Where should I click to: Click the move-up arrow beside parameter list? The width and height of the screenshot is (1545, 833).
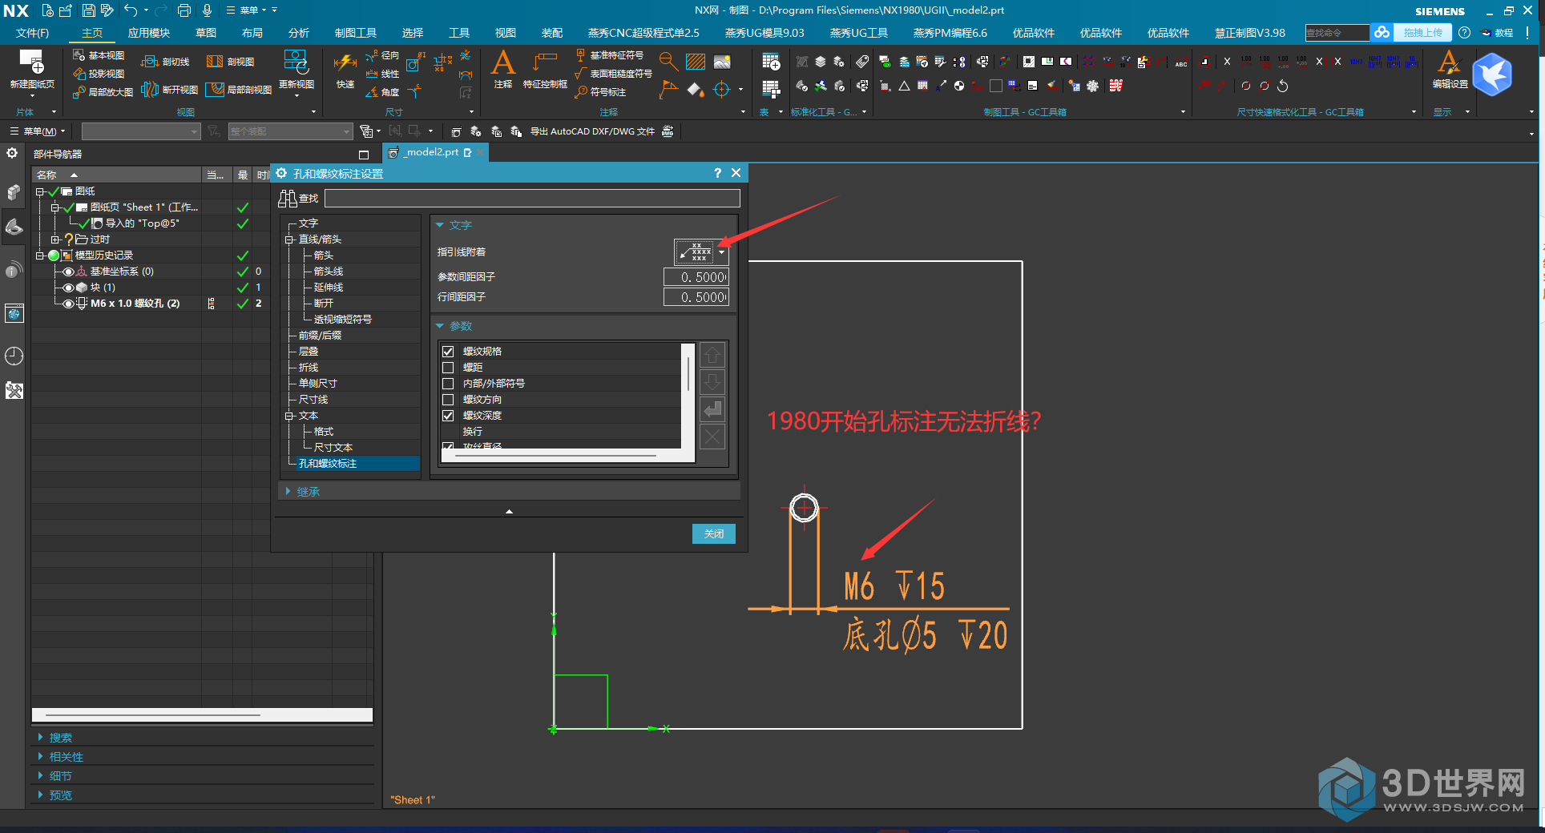[712, 355]
